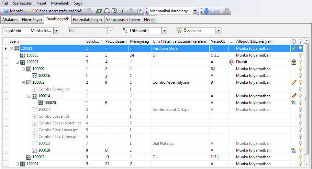Click the added-item icon in 100018 row
The height and width of the screenshot is (169, 312).
click(x=294, y=150)
